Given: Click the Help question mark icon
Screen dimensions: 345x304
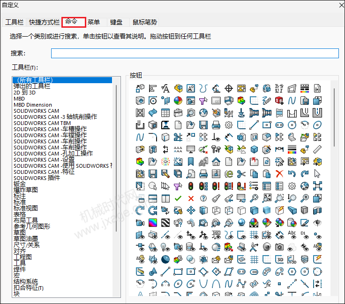Looking at the screenshot, I should [x=203, y=199].
